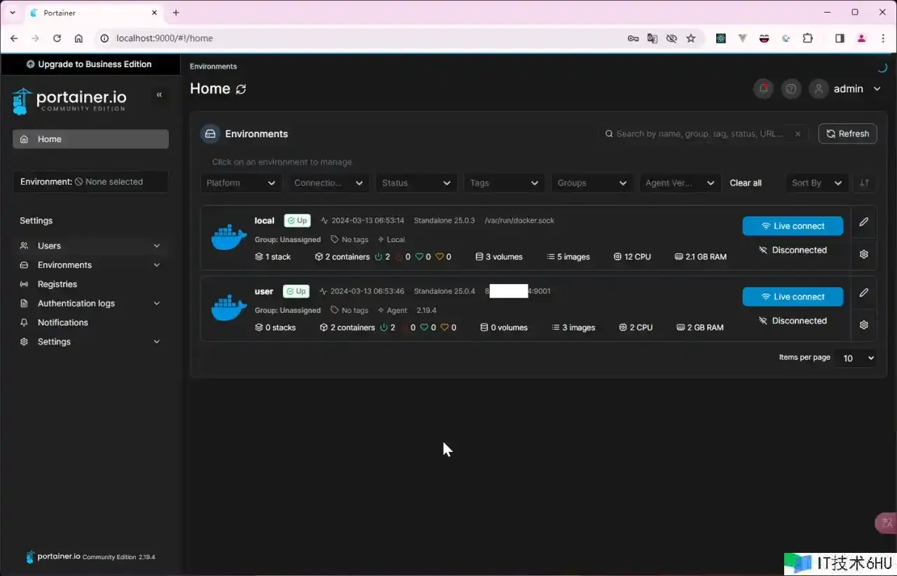This screenshot has width=897, height=576.
Task: Live connect to user environment
Action: tap(793, 297)
